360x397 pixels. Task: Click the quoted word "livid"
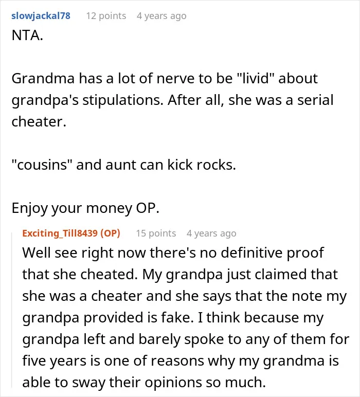pos(255,78)
